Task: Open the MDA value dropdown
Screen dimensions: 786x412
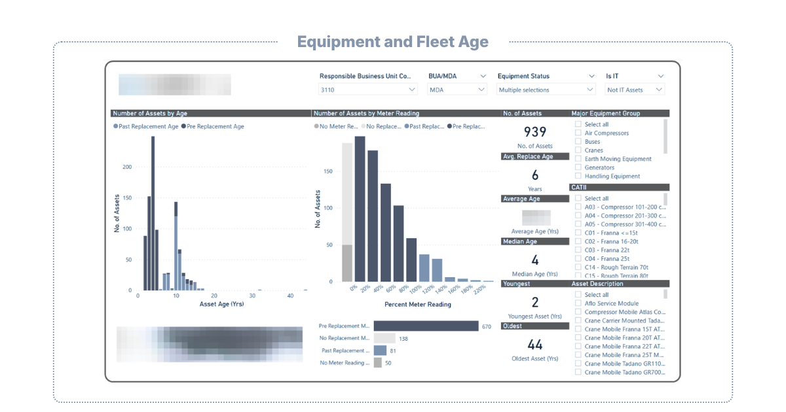Action: (457, 90)
